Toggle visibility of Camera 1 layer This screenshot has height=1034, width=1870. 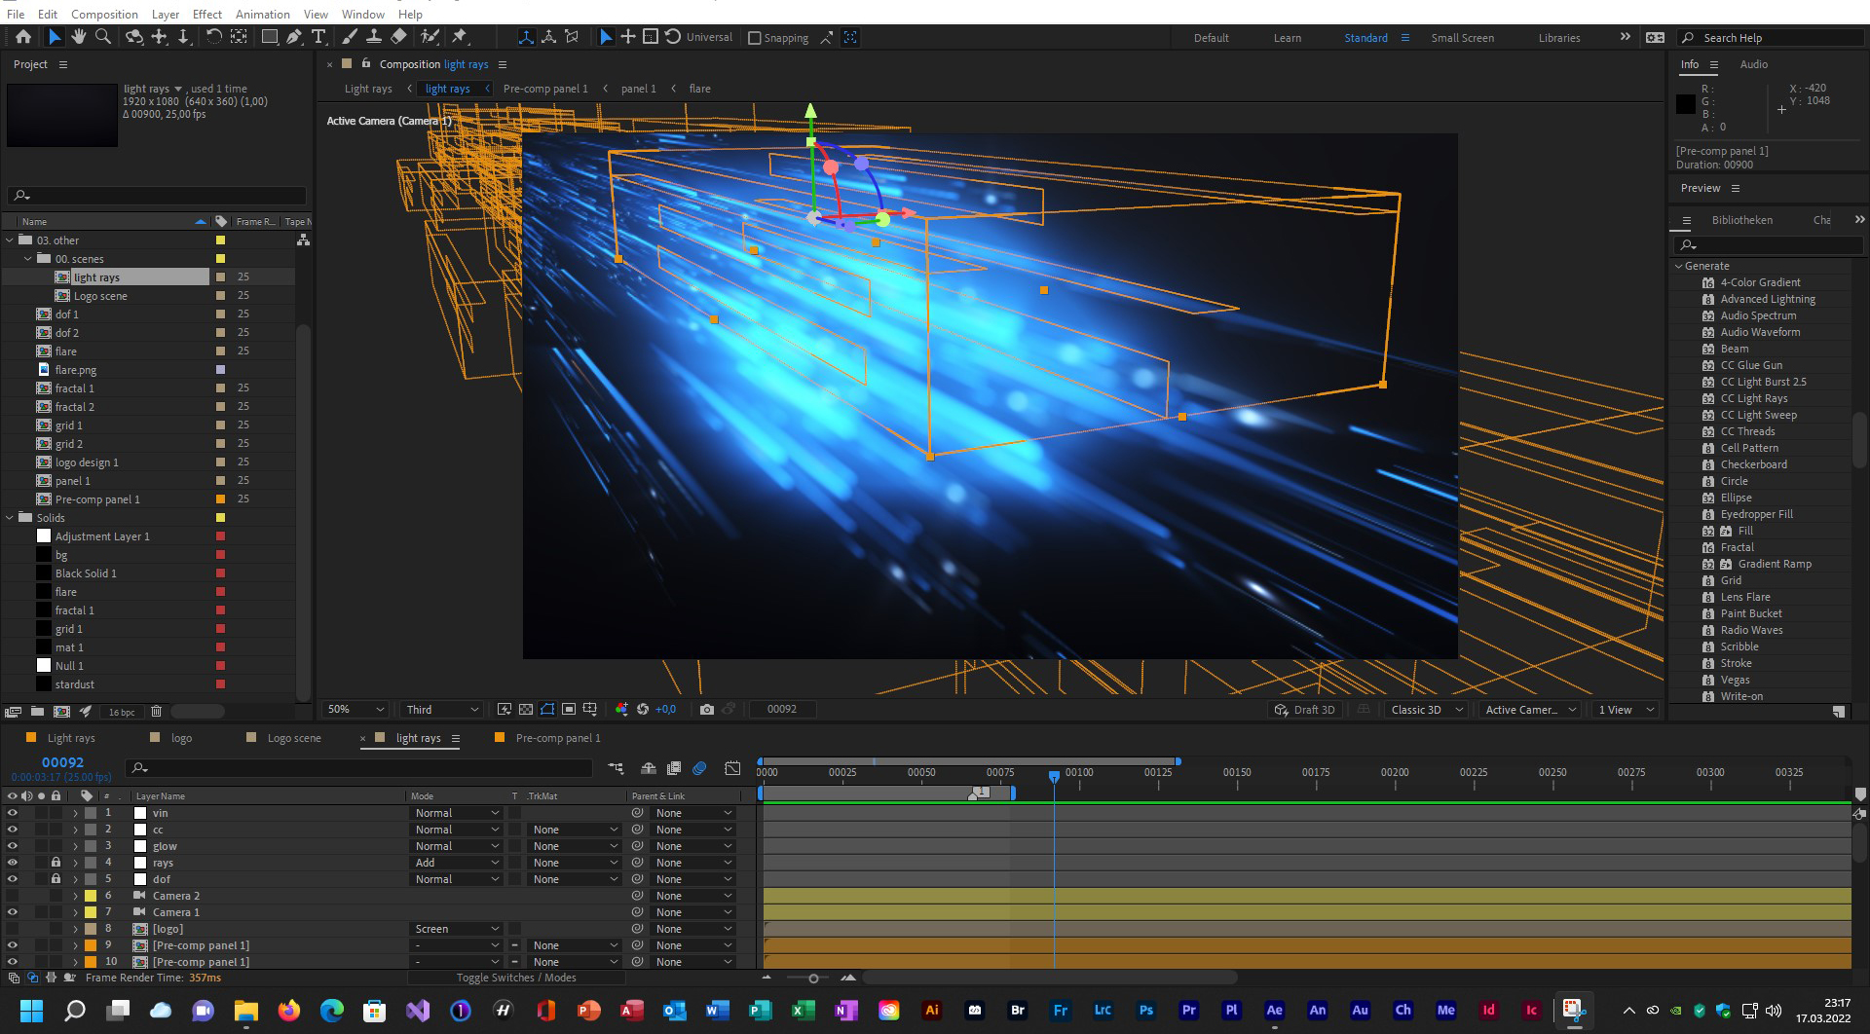13,912
